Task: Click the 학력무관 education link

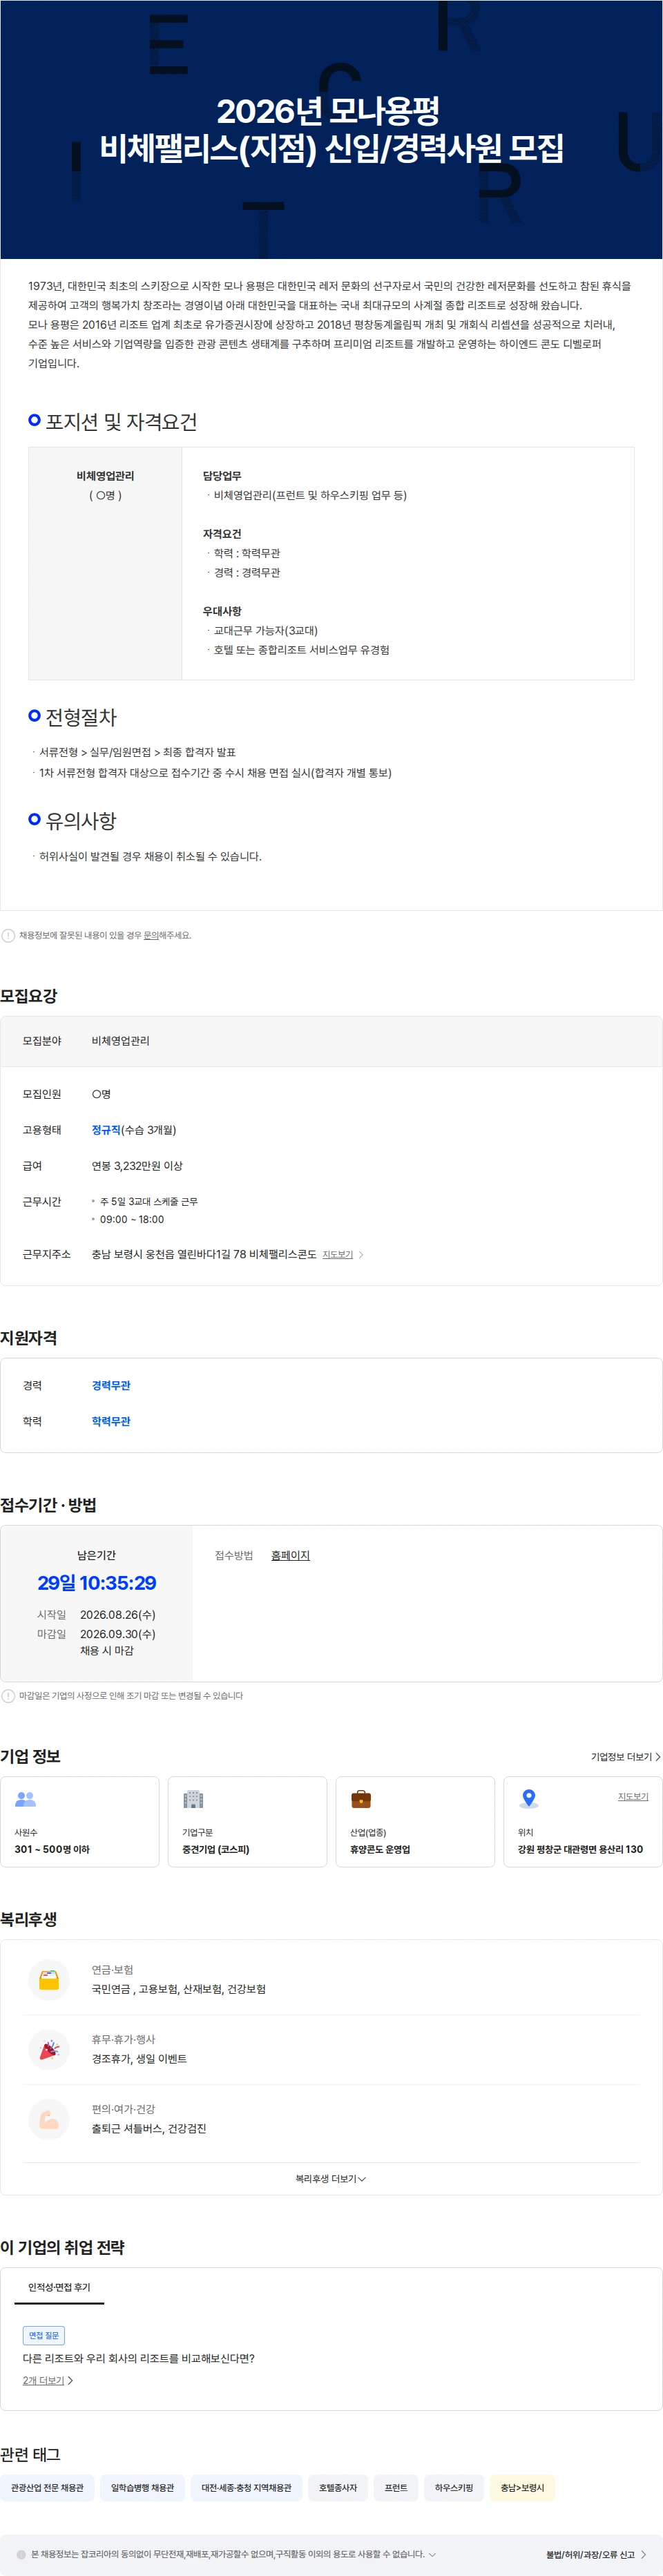Action: pyautogui.click(x=111, y=1421)
